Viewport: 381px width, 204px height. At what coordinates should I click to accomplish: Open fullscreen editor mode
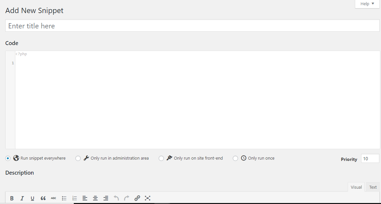click(x=148, y=198)
